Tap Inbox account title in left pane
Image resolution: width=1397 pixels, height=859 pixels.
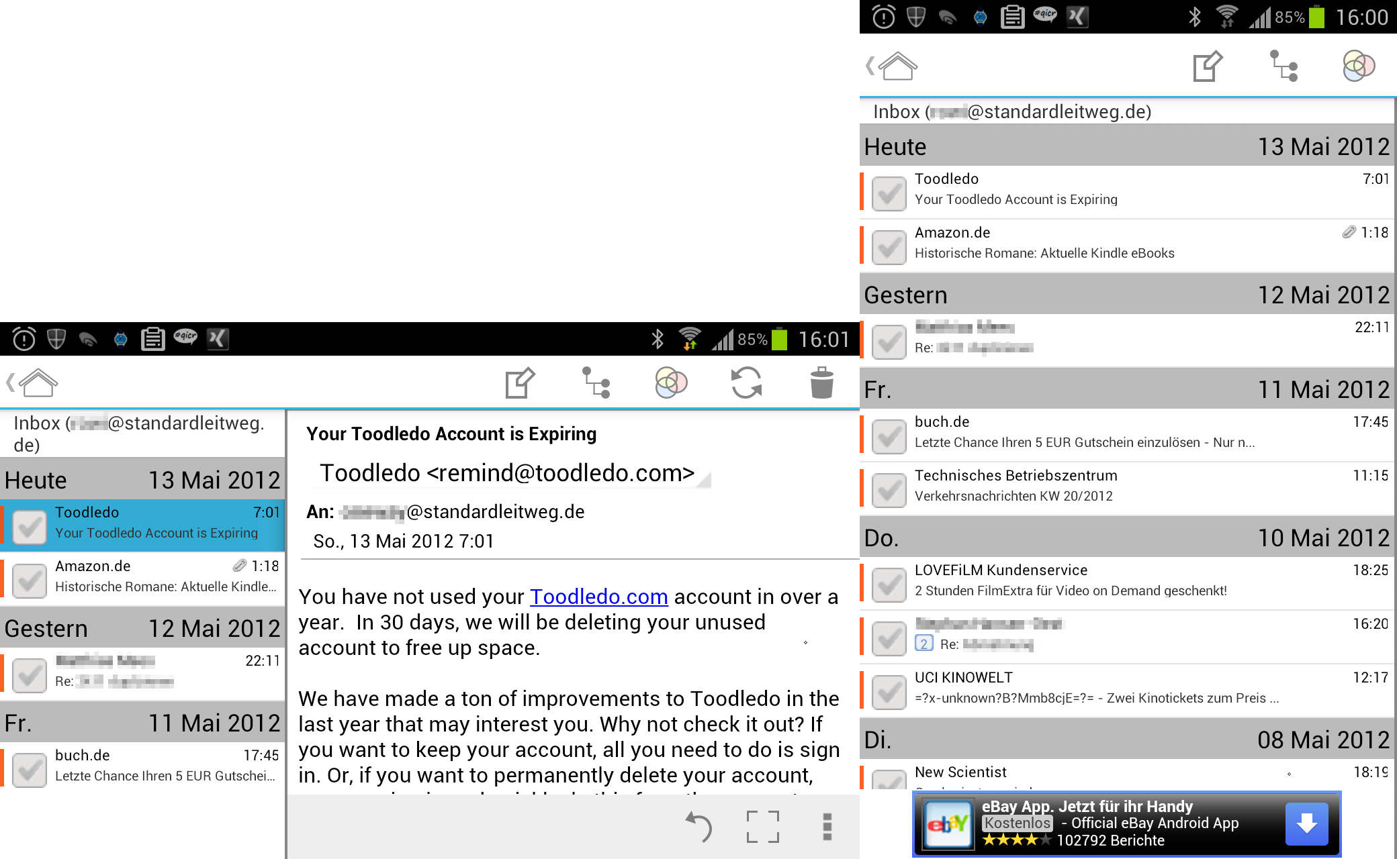click(x=139, y=434)
